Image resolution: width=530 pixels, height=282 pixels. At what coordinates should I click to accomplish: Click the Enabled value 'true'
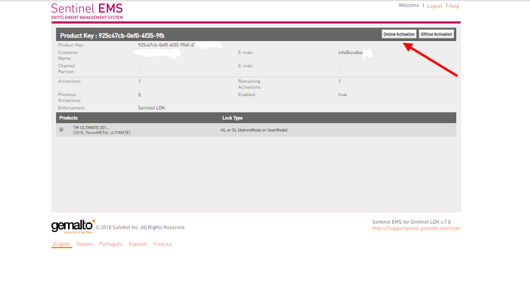[x=342, y=95]
